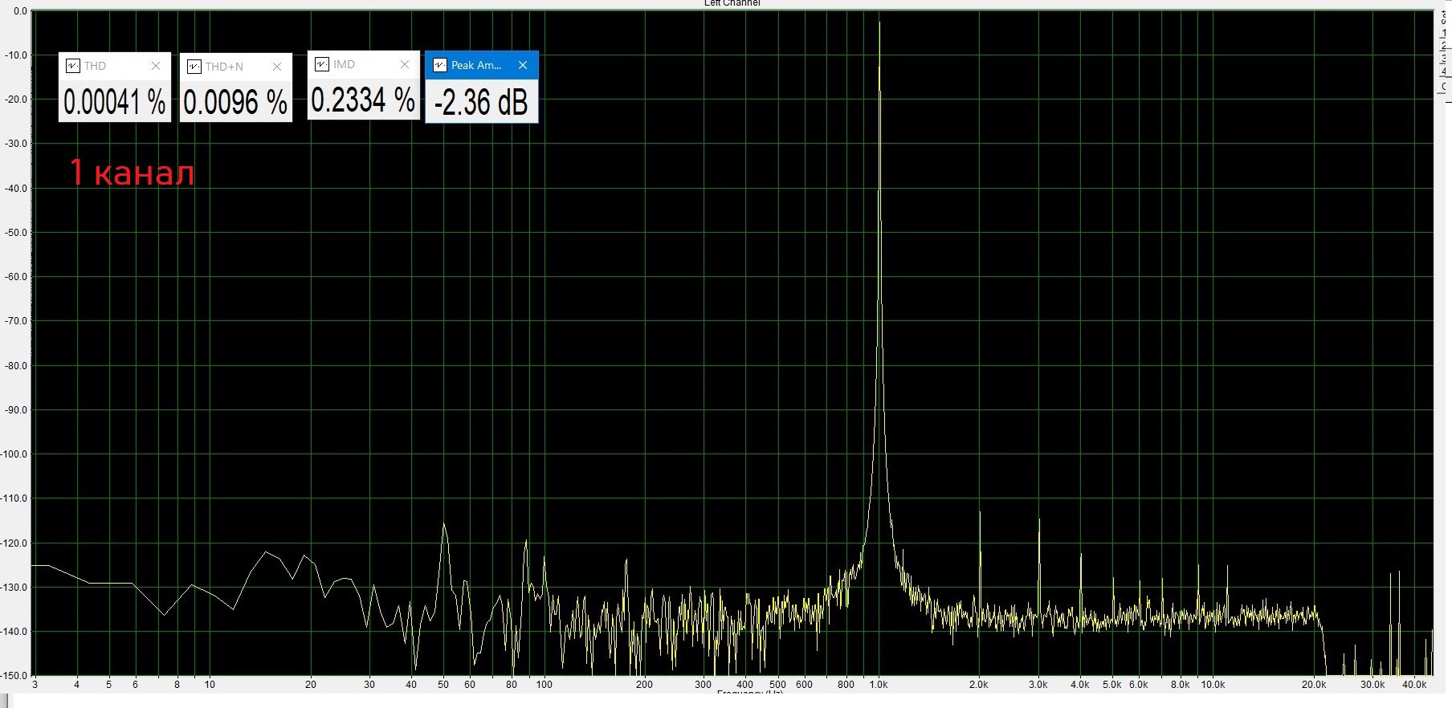Viewport: 1452px width, 708px height.
Task: Click the 0.00041 % THD reading
Action: tap(114, 102)
